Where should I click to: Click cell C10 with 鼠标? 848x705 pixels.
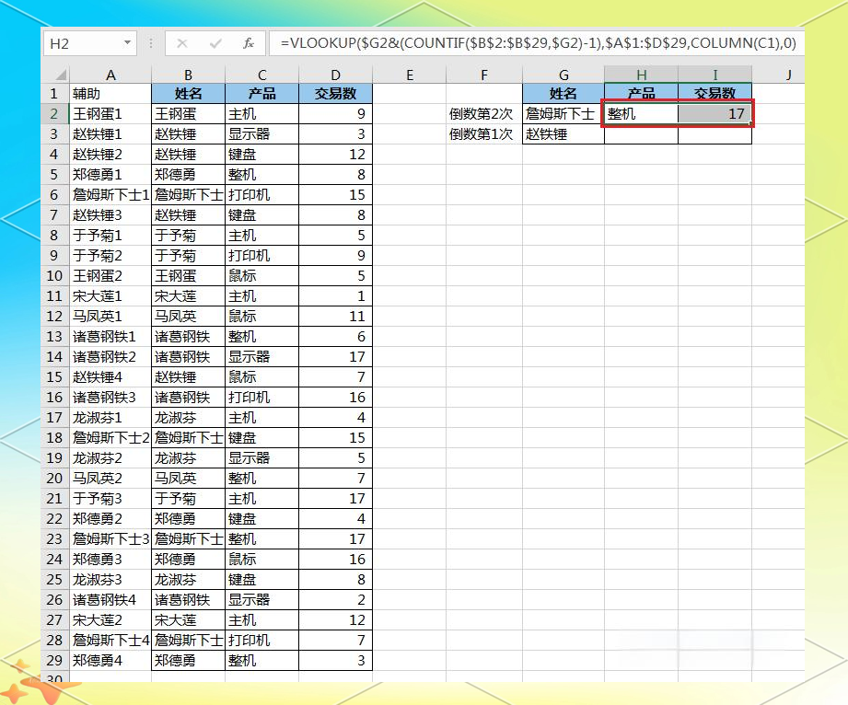click(x=261, y=276)
